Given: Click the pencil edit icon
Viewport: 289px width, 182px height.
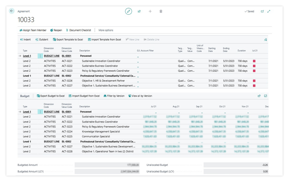Looking at the screenshot, I should point(128,11).
